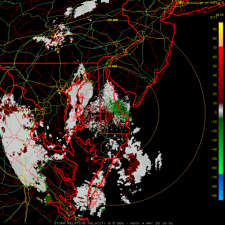225x225 pixels.
Task: Click the 10 value on the velocity scale
Action: point(215,103)
